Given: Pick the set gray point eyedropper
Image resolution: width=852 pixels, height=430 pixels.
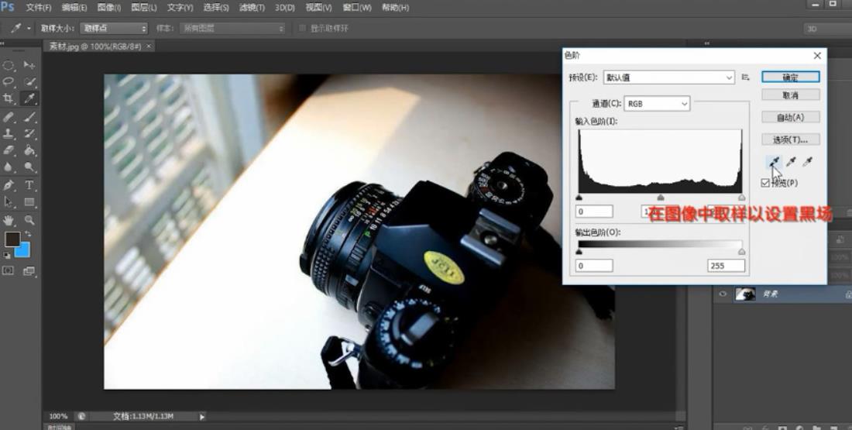Looking at the screenshot, I should [x=791, y=161].
